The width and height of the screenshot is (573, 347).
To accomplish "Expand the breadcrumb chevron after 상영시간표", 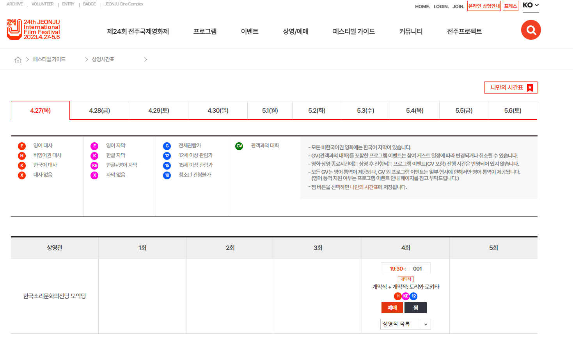I will (145, 59).
